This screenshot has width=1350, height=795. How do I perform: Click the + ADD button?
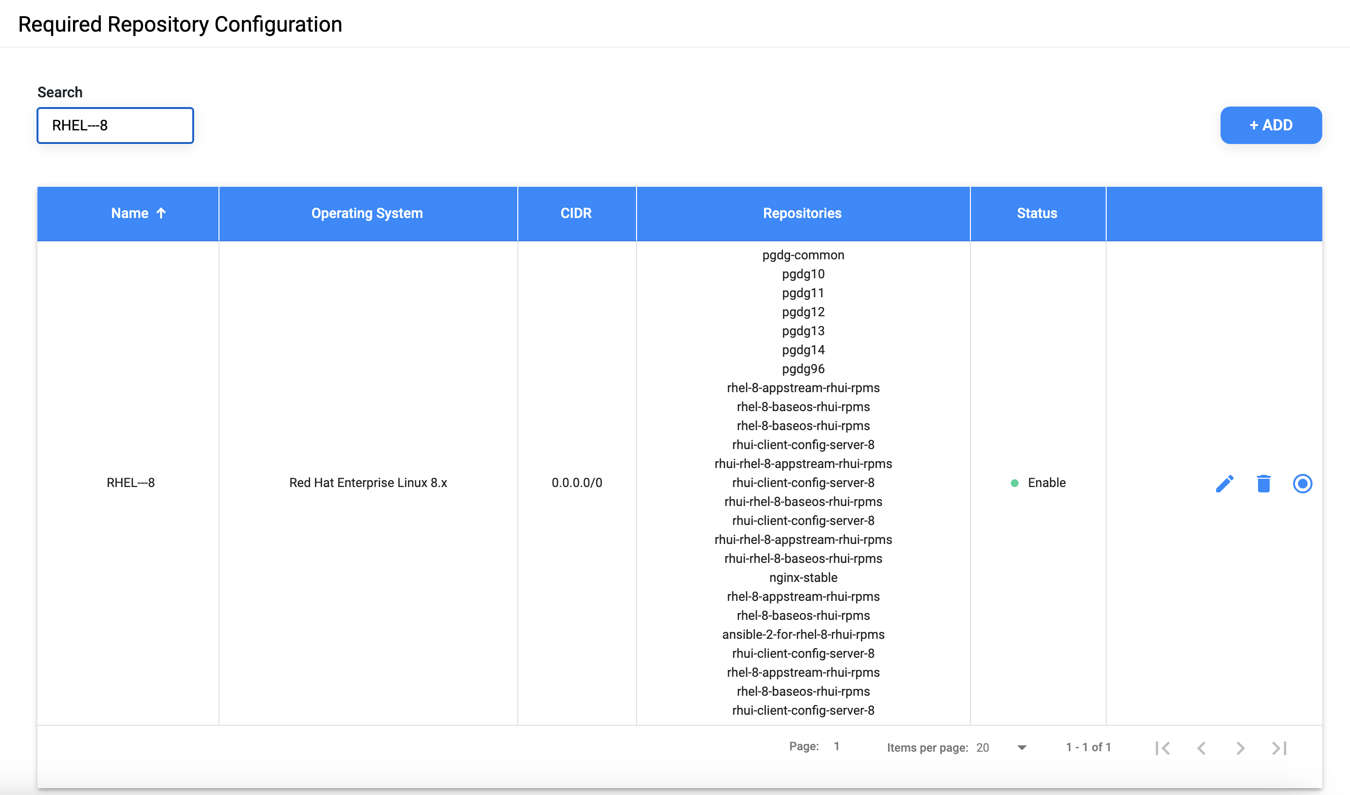tap(1271, 125)
